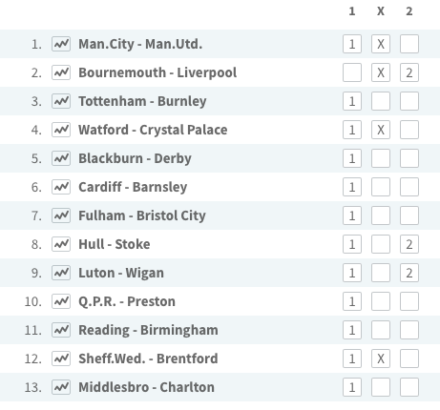The image size is (440, 410).
Task: Show trend graph icon for Watford - Crystal Palace
Action: click(x=61, y=130)
